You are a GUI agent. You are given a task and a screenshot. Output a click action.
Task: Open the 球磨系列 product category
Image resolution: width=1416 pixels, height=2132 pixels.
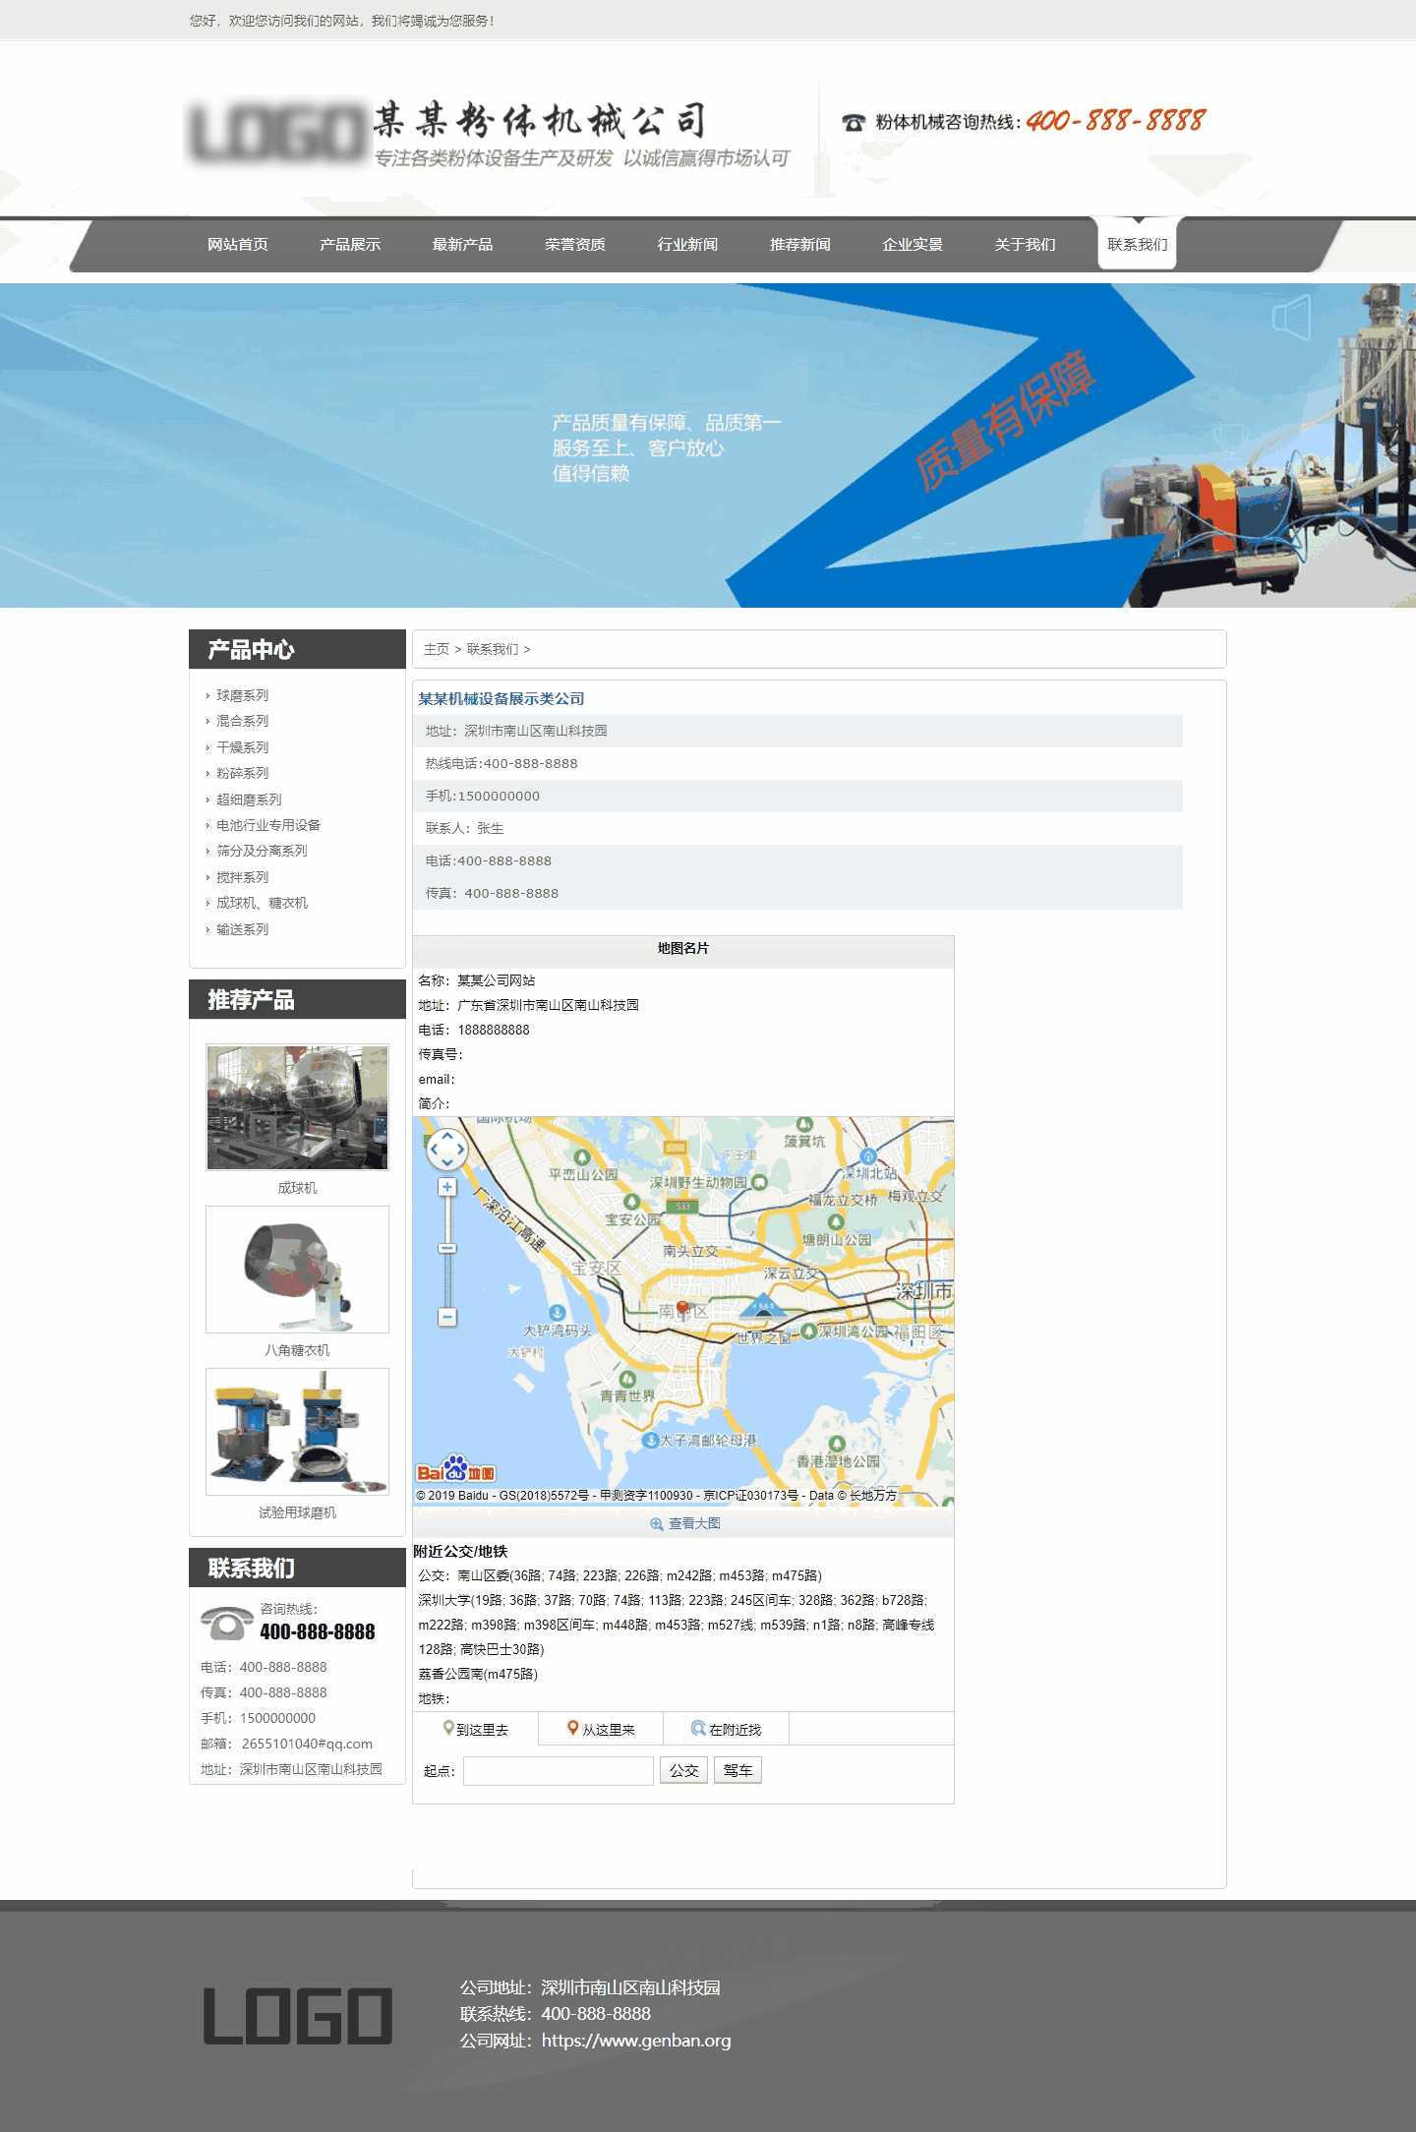click(x=242, y=695)
